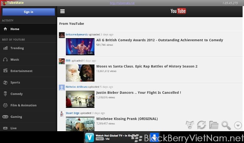This screenshot has height=143, width=244.
Task: Open Justin Bieber Dancers video thumbnail
Action: coord(80,99)
